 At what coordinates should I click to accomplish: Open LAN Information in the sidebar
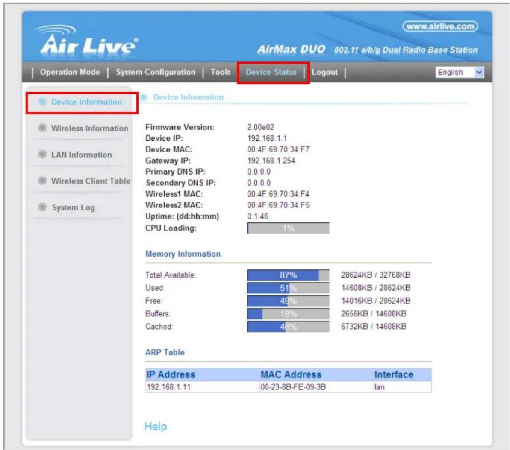click(82, 155)
